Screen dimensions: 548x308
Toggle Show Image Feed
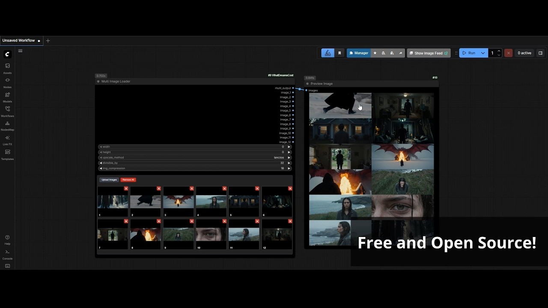pyautogui.click(x=429, y=53)
